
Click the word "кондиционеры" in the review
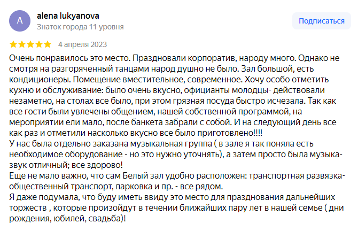[x=35, y=79]
